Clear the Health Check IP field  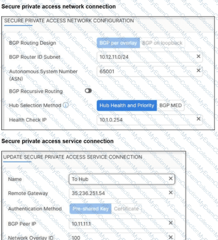(198, 119)
